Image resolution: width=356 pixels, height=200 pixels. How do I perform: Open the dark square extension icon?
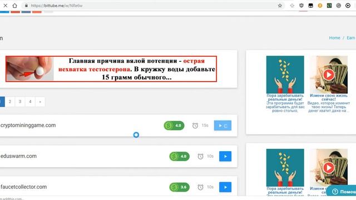click(x=310, y=6)
